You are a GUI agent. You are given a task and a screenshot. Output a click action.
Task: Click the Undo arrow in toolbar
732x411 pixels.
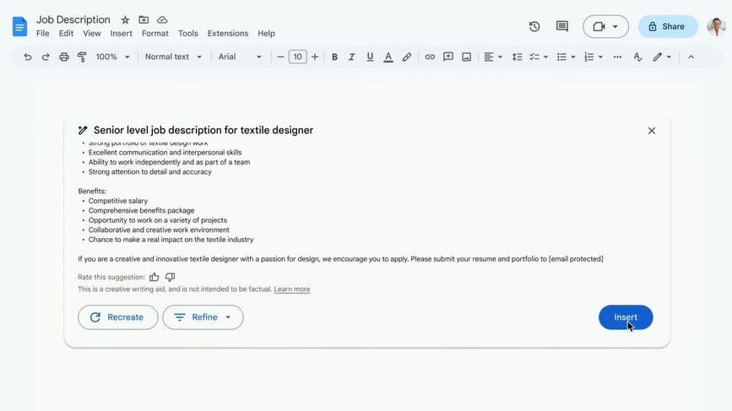(x=28, y=57)
